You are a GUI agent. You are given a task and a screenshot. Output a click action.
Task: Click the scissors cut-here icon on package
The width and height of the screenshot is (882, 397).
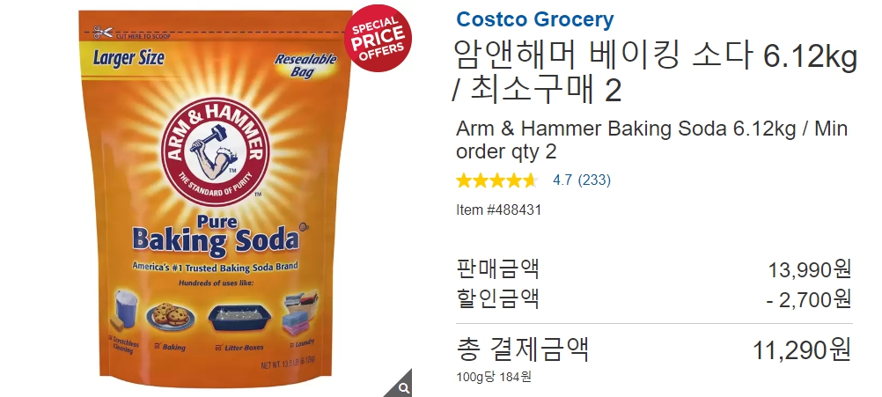[x=103, y=33]
